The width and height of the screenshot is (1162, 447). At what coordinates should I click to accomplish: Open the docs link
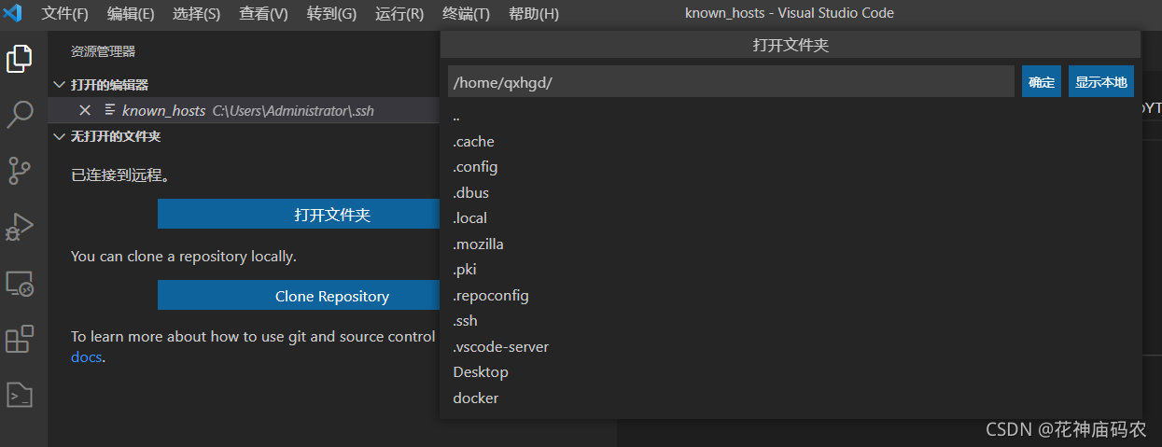87,357
